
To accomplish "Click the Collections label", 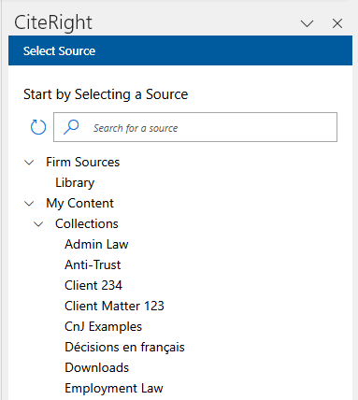I will tap(87, 223).
